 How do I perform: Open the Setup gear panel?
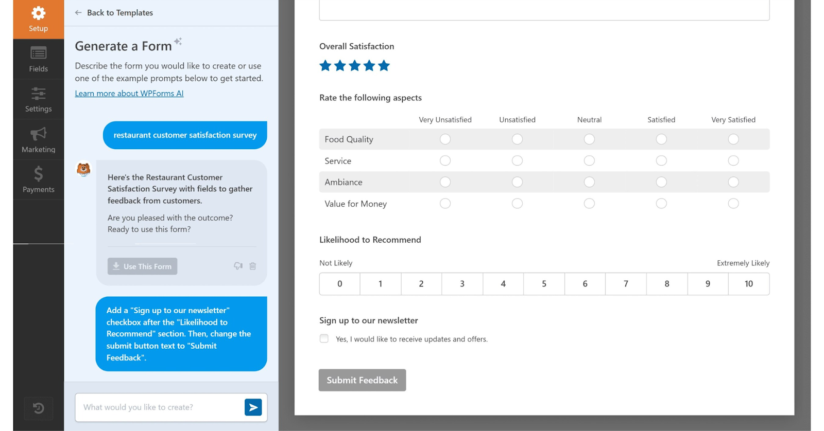point(38,19)
